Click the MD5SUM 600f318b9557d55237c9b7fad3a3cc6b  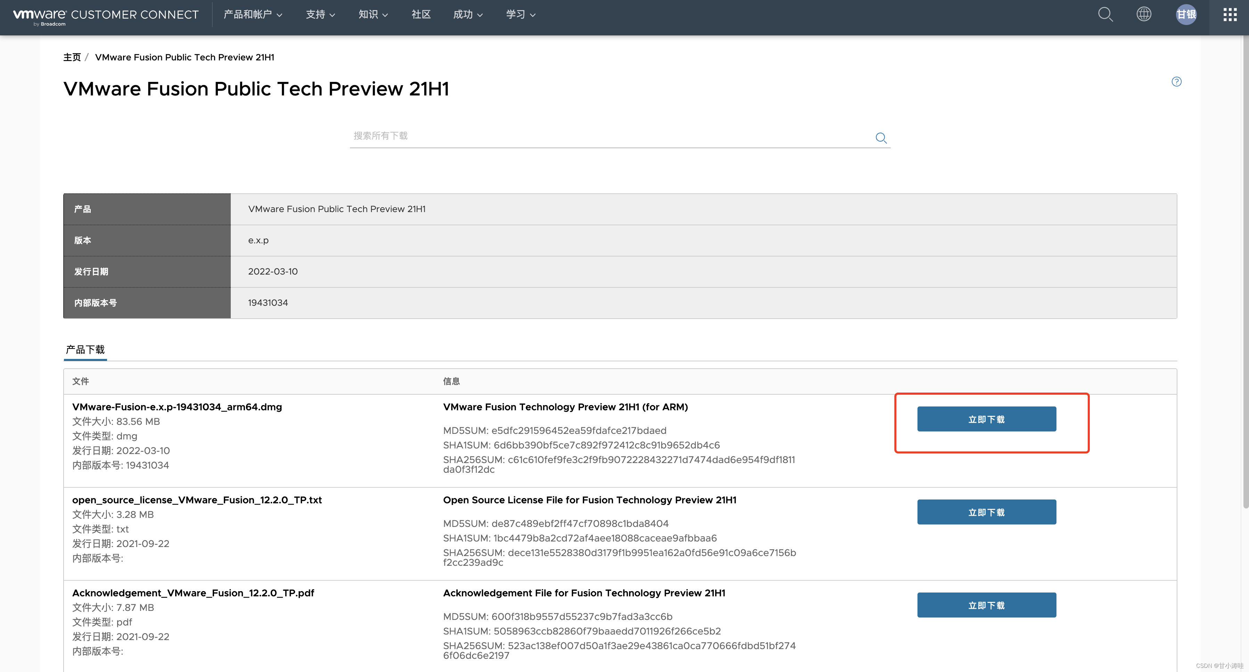[557, 616]
